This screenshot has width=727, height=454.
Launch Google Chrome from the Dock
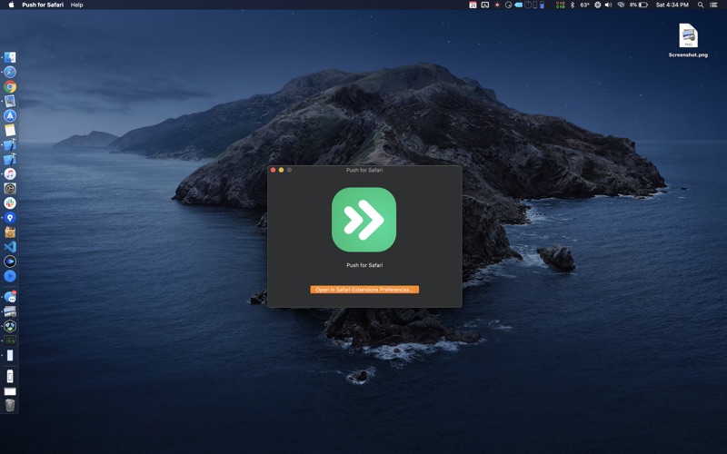click(x=10, y=86)
